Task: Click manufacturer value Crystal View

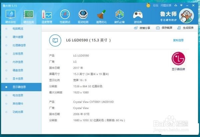Action: [x=81, y=108]
